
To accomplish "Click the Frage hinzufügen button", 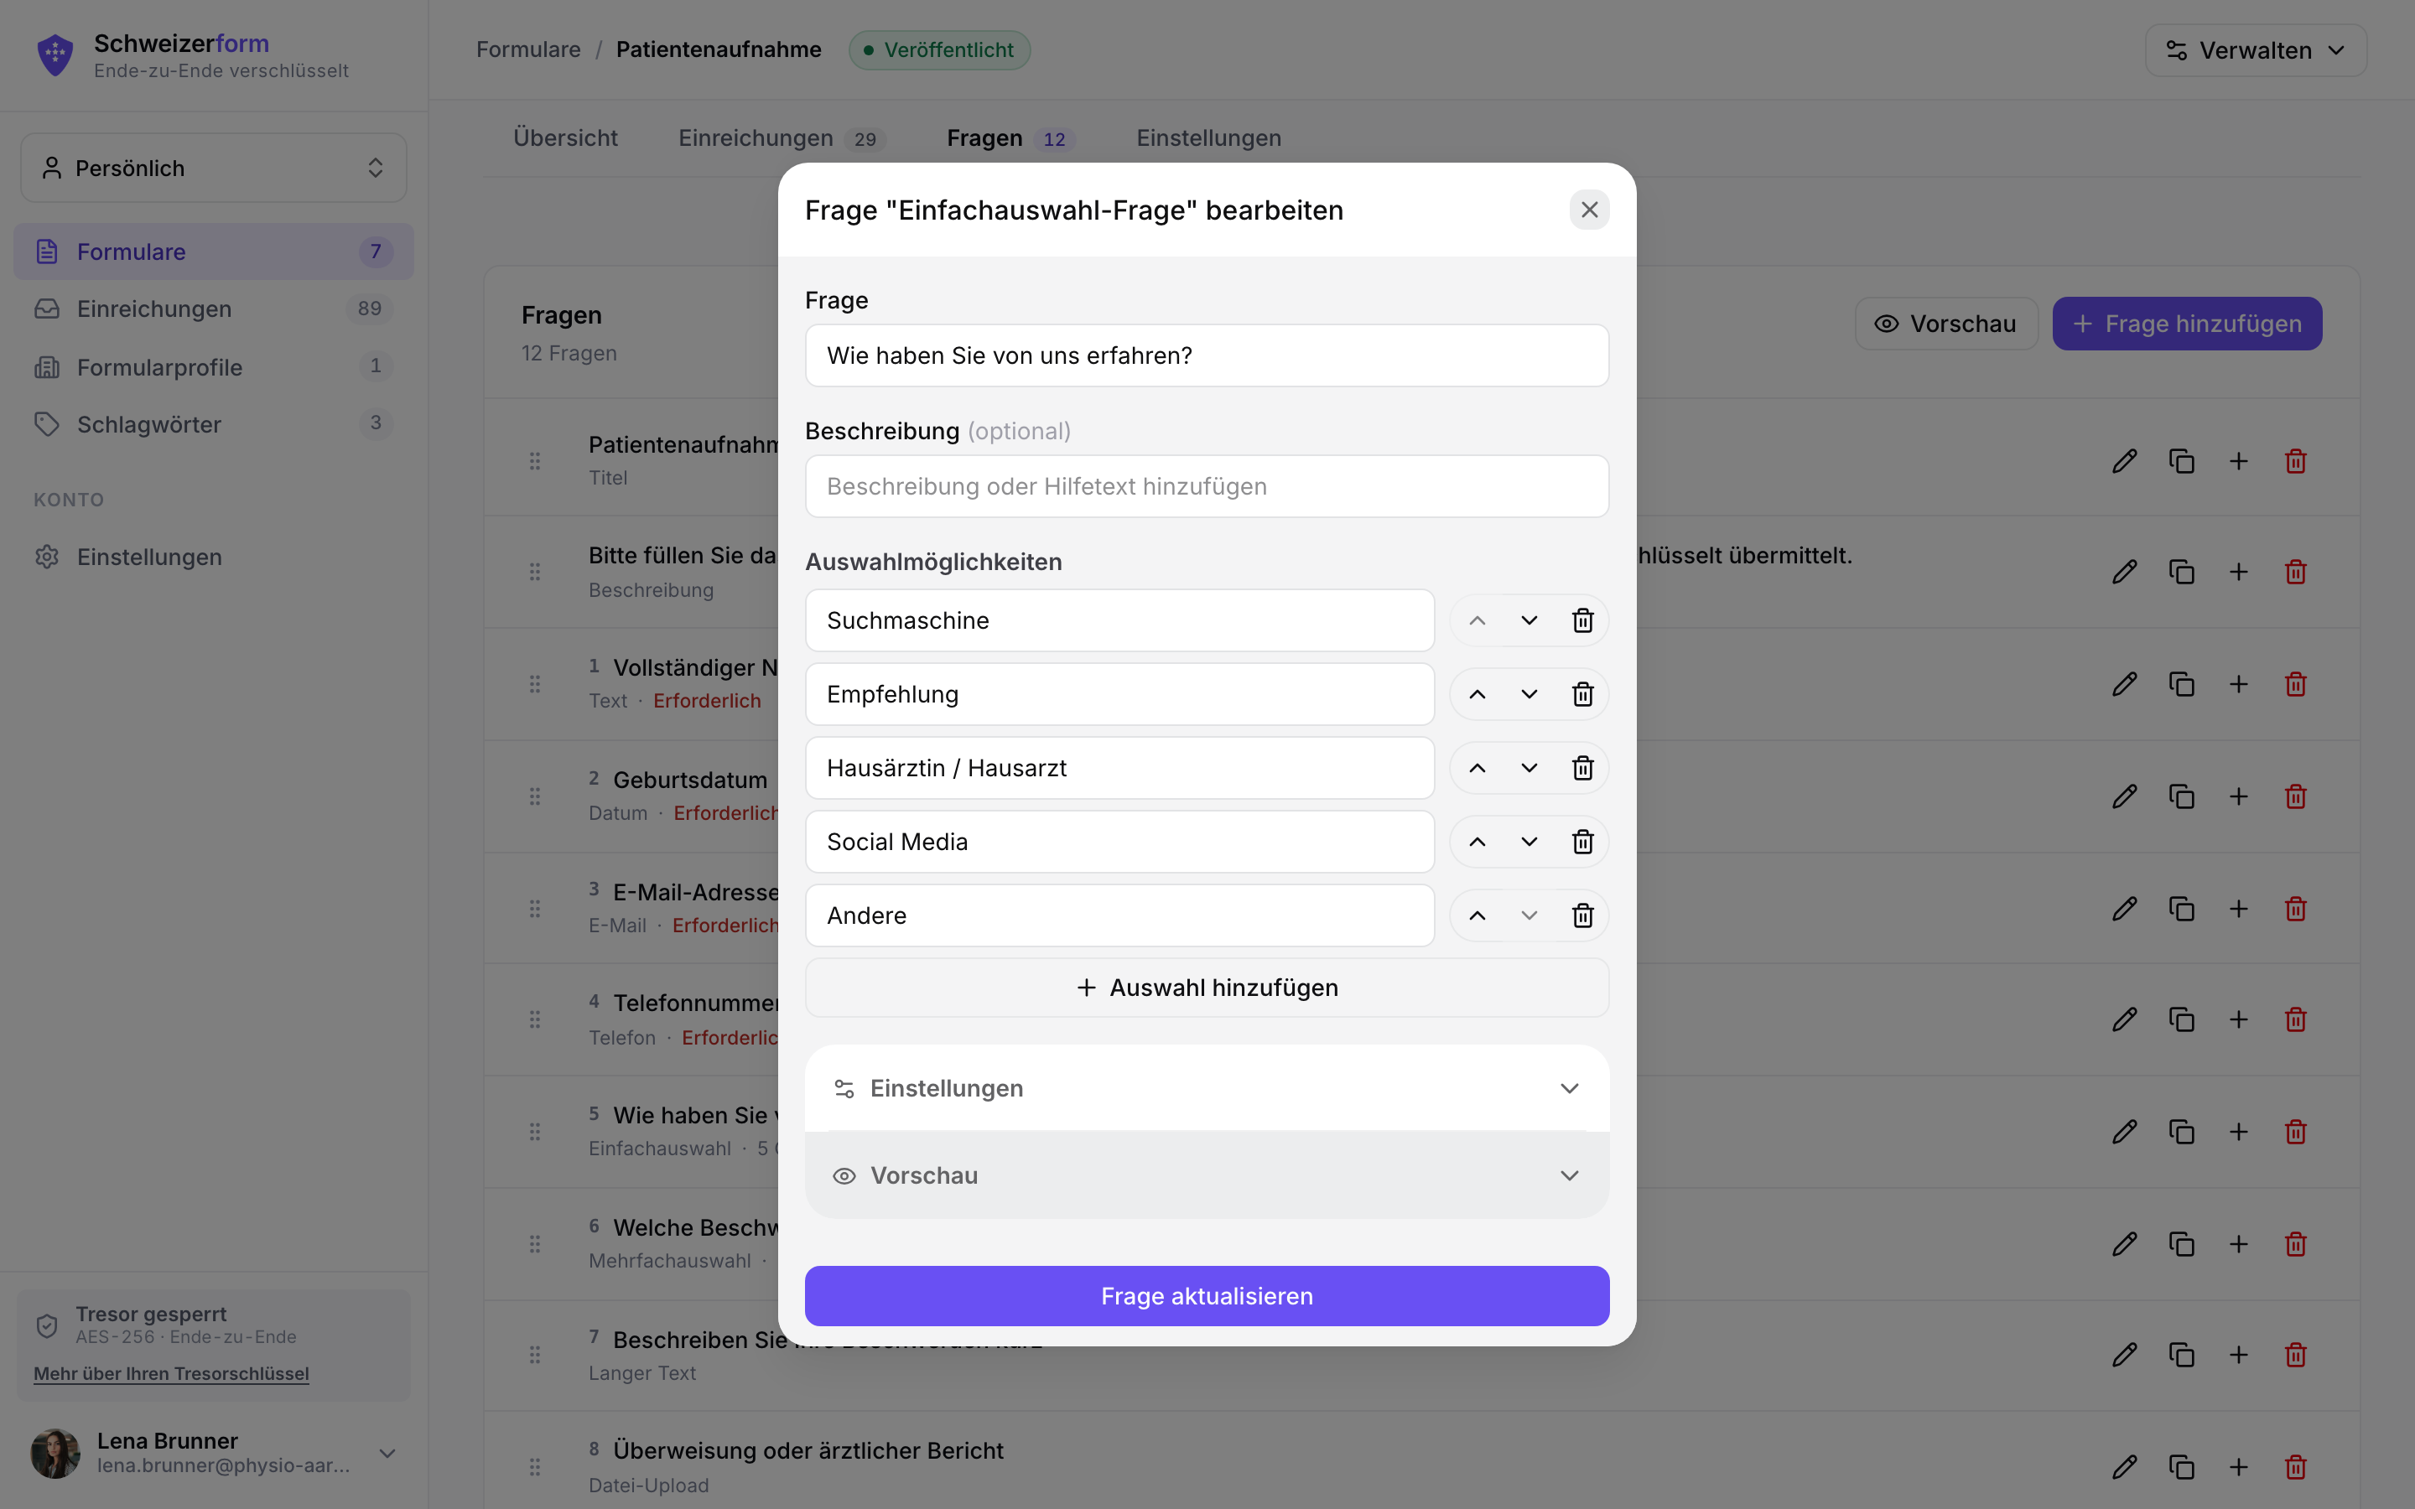I will click(x=2186, y=324).
